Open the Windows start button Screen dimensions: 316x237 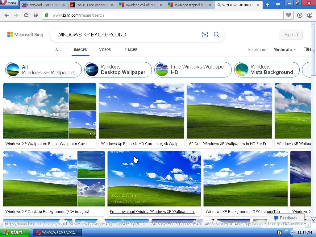pyautogui.click(x=15, y=232)
